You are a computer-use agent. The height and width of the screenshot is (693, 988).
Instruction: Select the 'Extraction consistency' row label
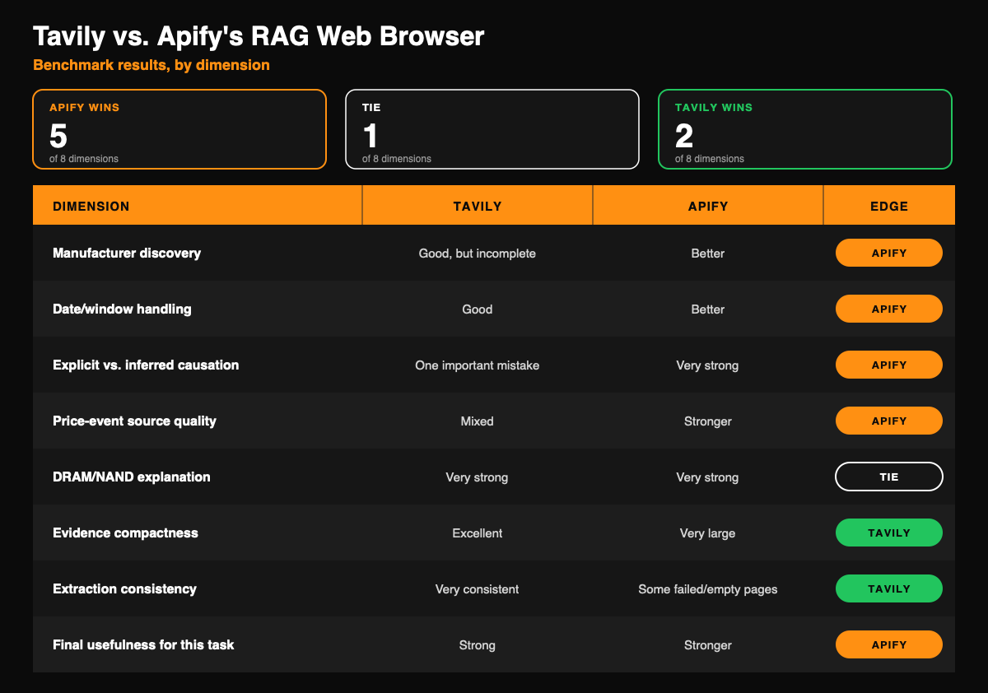click(x=124, y=588)
